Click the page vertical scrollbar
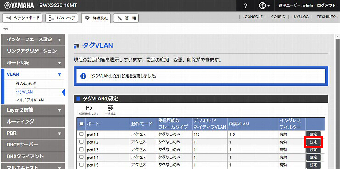 coord(338,102)
